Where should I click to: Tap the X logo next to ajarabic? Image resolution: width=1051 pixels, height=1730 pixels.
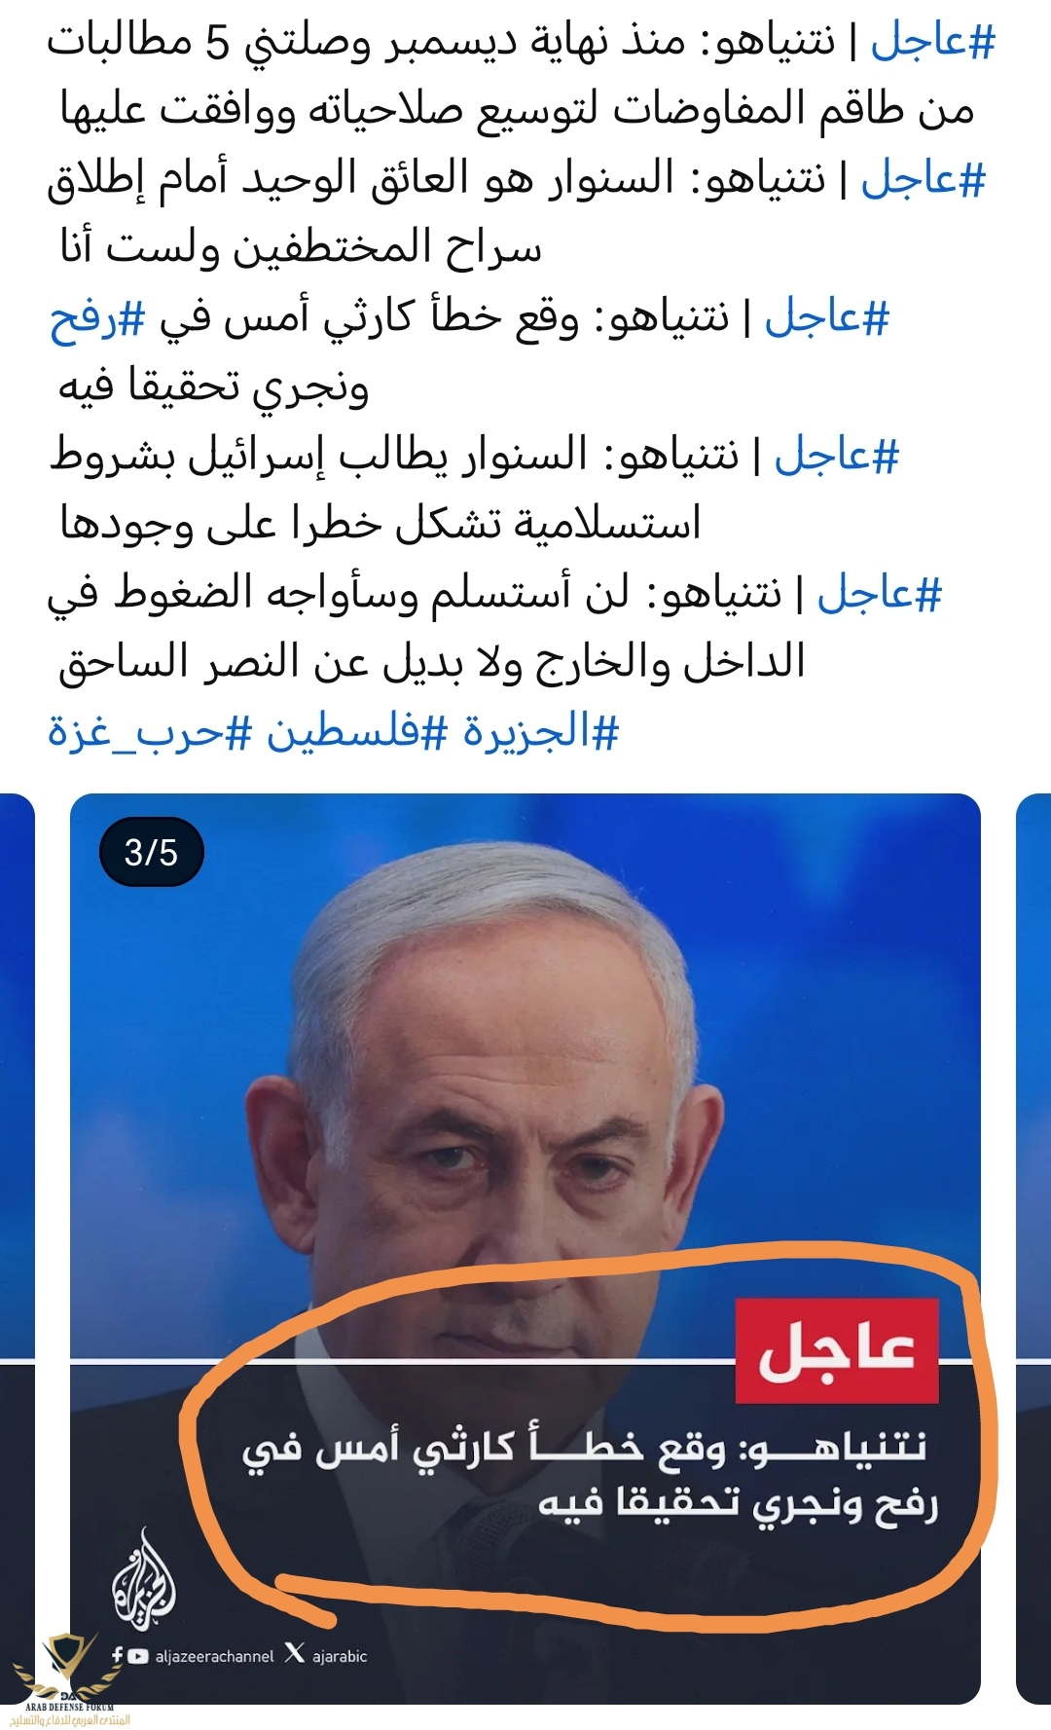294,1653
